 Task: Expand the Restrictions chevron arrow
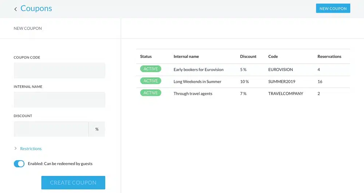pyautogui.click(x=15, y=149)
